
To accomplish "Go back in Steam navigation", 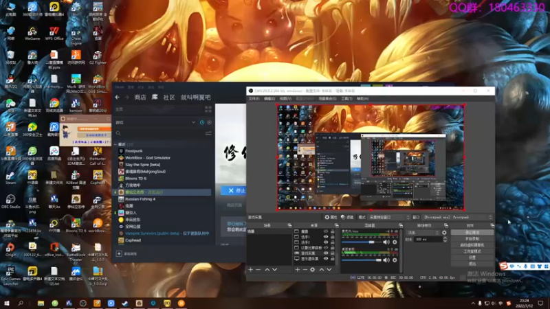I will [x=118, y=98].
